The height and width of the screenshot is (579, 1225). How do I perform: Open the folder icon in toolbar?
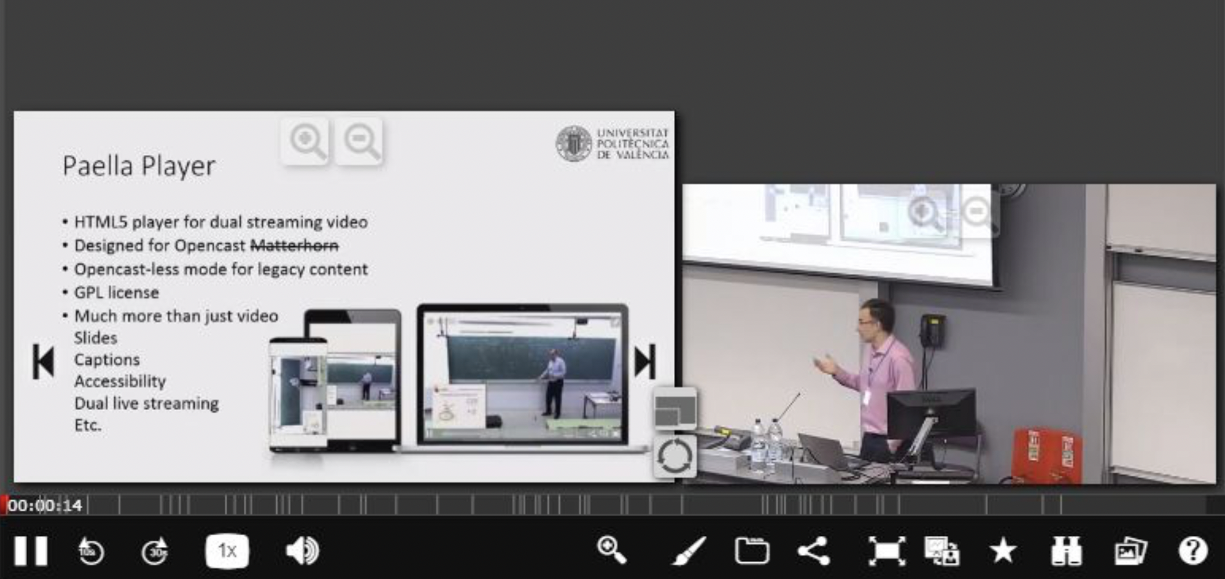(x=752, y=551)
